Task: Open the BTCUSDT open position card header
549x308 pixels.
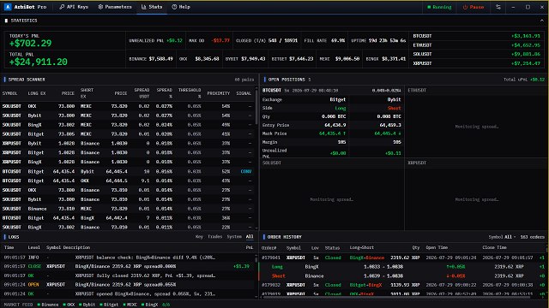Action: coord(332,91)
